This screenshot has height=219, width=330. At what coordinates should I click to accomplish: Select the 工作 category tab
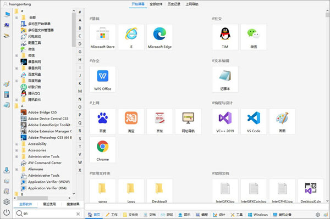[x=112, y=215]
